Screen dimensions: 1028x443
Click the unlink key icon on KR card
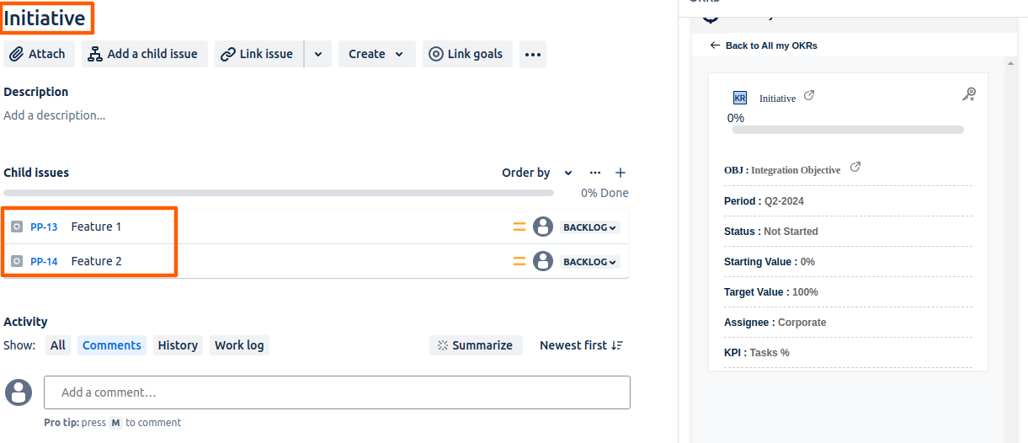point(968,95)
